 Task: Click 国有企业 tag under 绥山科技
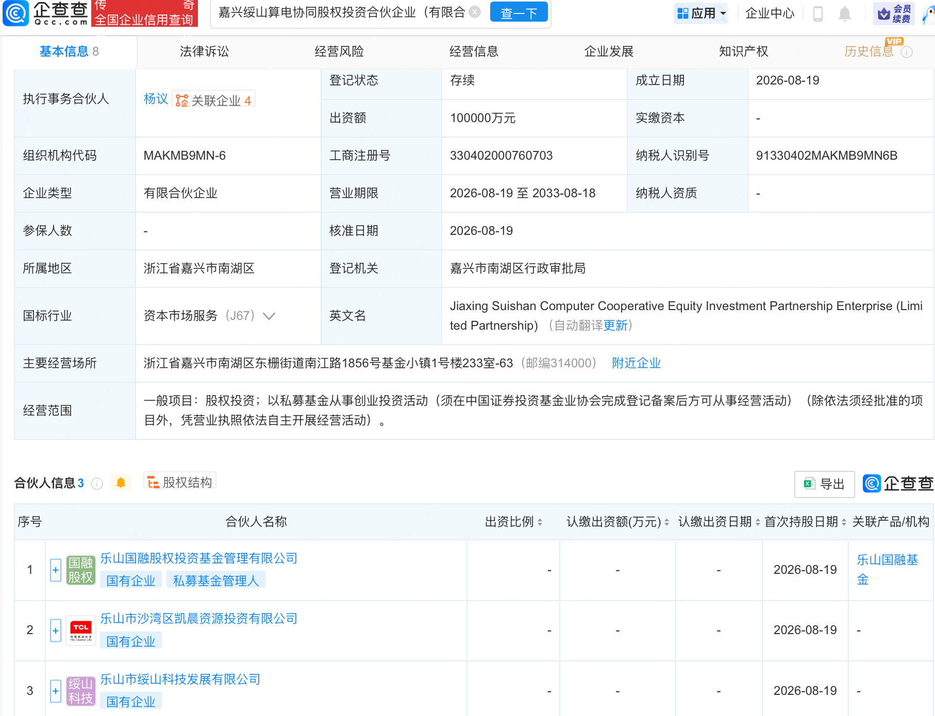tap(131, 702)
